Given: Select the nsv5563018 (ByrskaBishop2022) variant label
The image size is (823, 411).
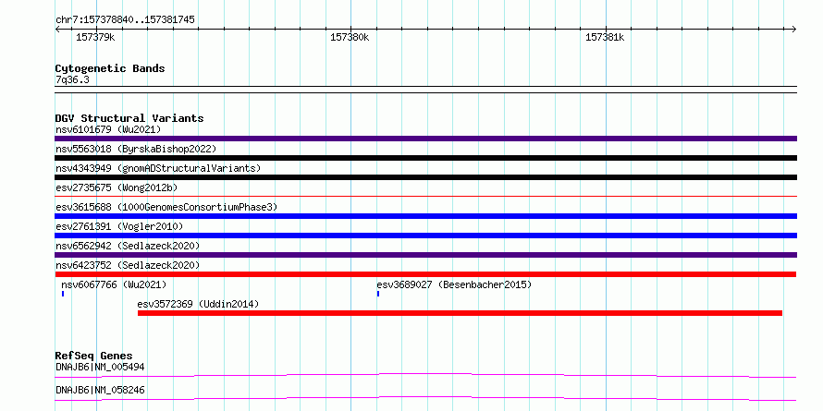Looking at the screenshot, I should point(136,149).
